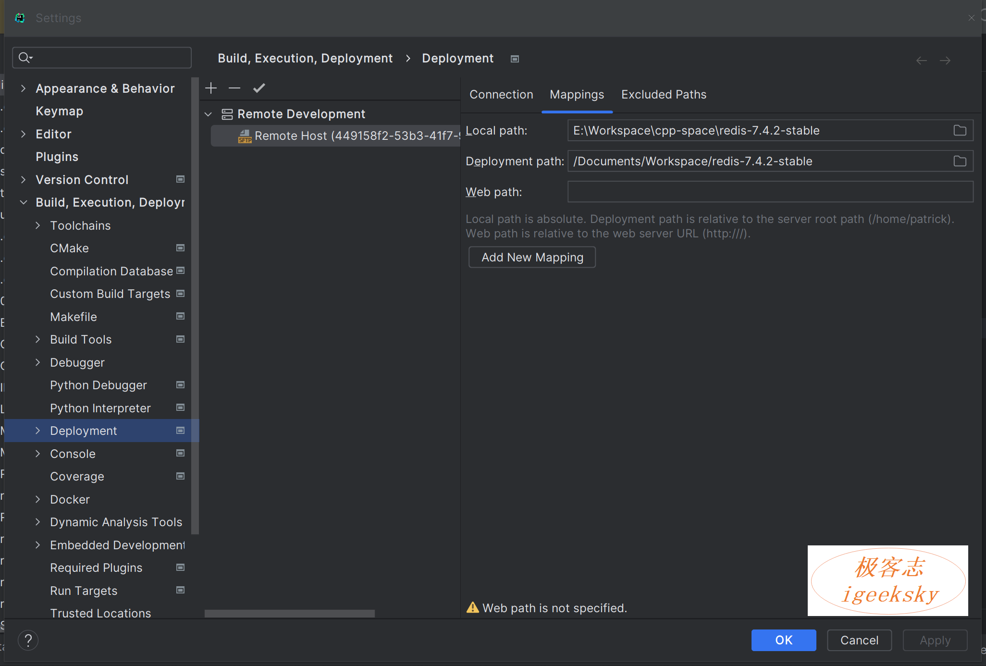Collapse Build, Execution, Deployment section
Viewport: 986px width, 666px height.
(x=23, y=202)
